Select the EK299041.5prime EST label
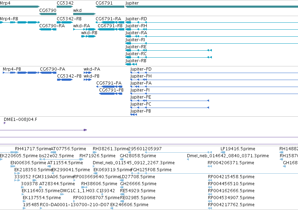Image resolution: width=298 pixels, height=210 pixels. click(71, 170)
